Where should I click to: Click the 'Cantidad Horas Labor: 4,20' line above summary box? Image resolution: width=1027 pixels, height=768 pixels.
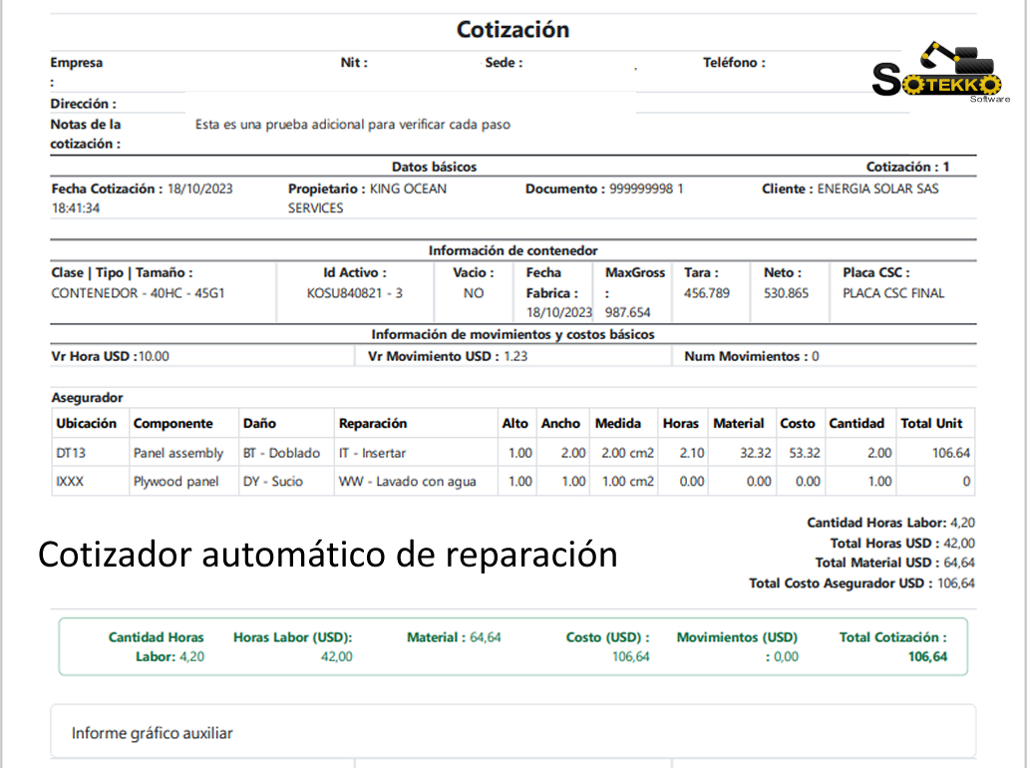(x=890, y=523)
